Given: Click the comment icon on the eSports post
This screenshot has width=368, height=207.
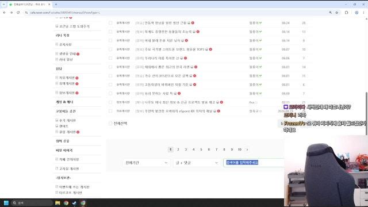Looking at the screenshot, I should [x=214, y=111].
